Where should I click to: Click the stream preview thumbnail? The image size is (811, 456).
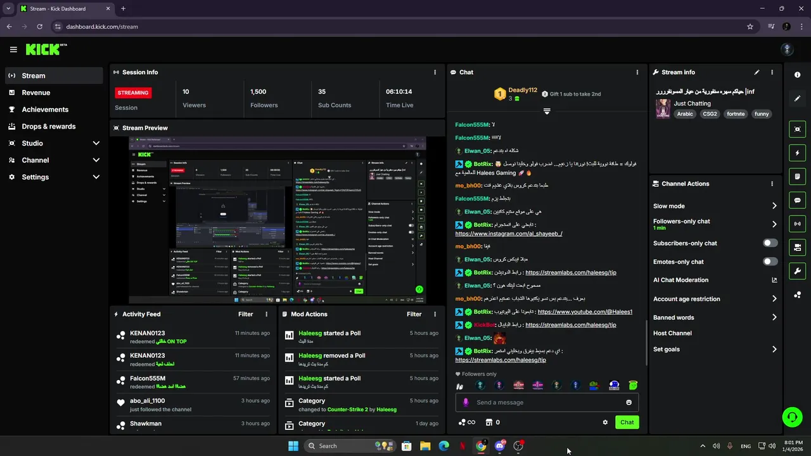(278, 220)
